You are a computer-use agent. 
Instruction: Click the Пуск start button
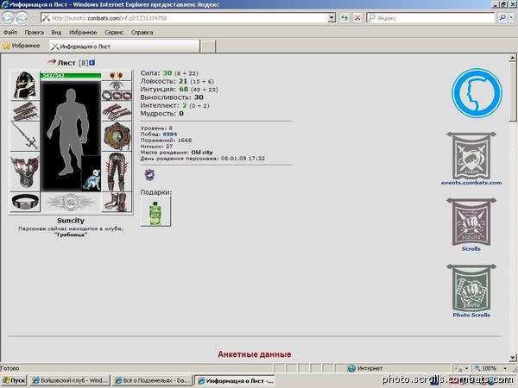coord(14,381)
